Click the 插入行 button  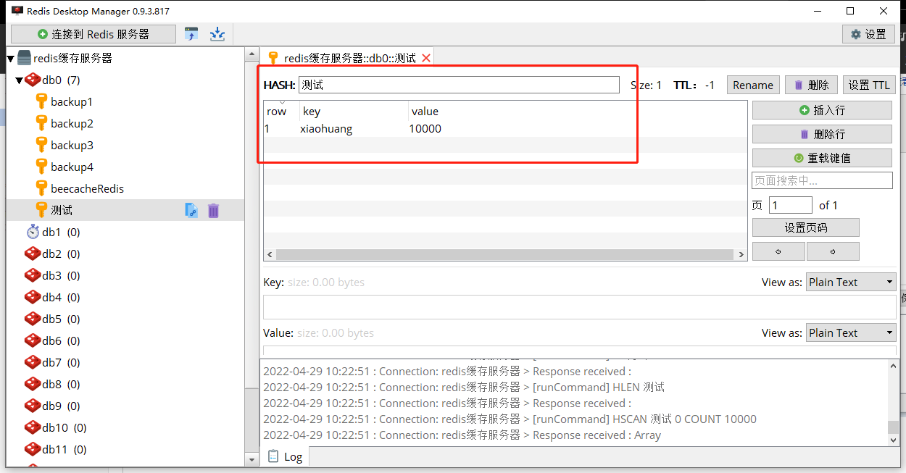pos(822,110)
